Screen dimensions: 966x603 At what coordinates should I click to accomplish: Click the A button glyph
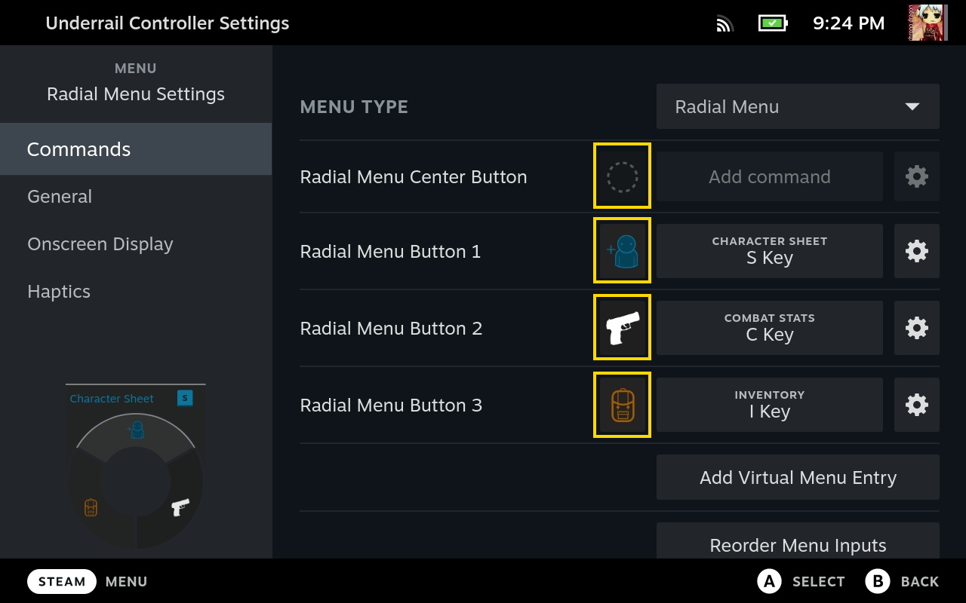point(769,581)
